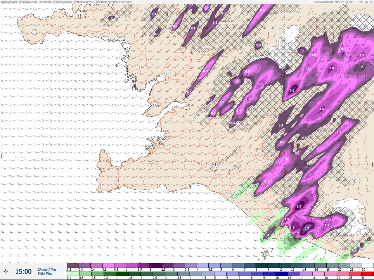Click the small island off the south coast
The height and width of the screenshot is (280, 374).
coord(266,255)
